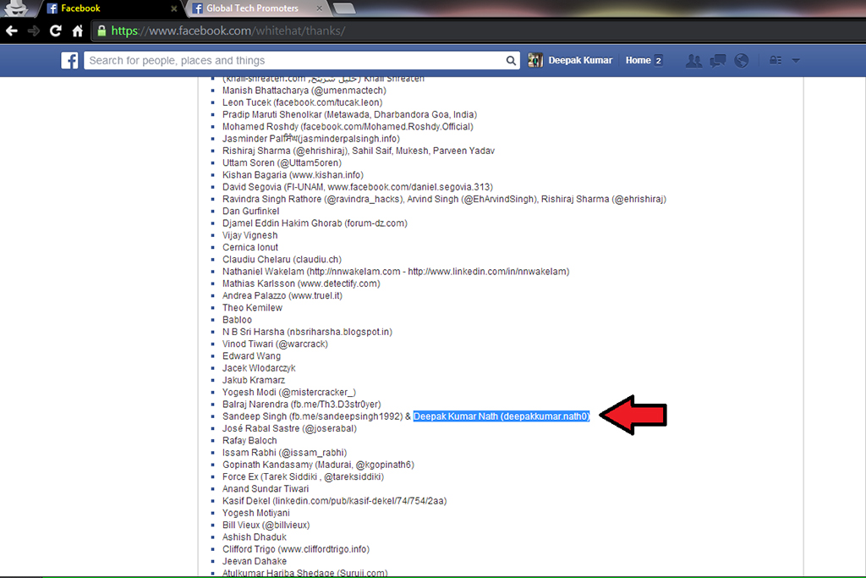The height and width of the screenshot is (578, 866).
Task: Click Ravindra Singh Rathore entry
Action: pyautogui.click(x=445, y=199)
